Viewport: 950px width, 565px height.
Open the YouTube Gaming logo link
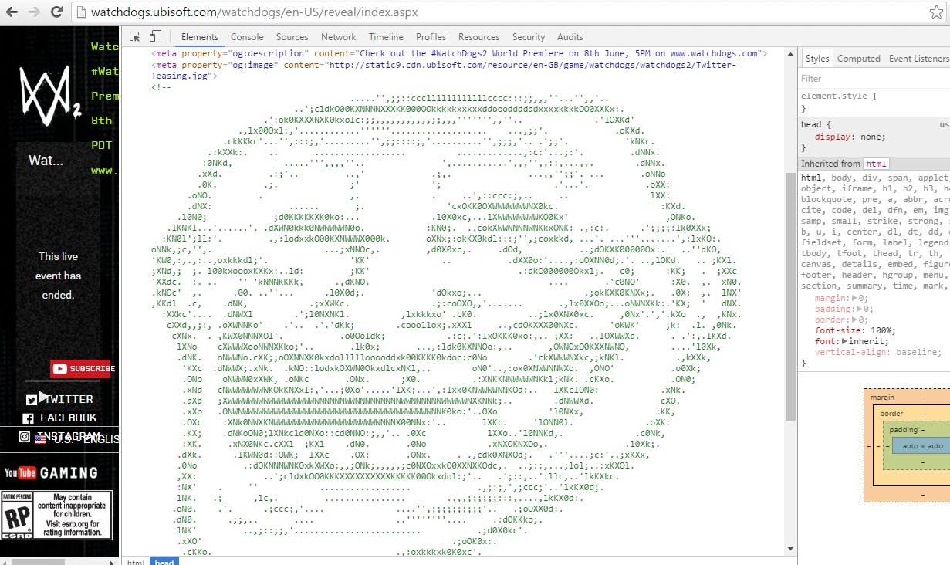tap(51, 472)
